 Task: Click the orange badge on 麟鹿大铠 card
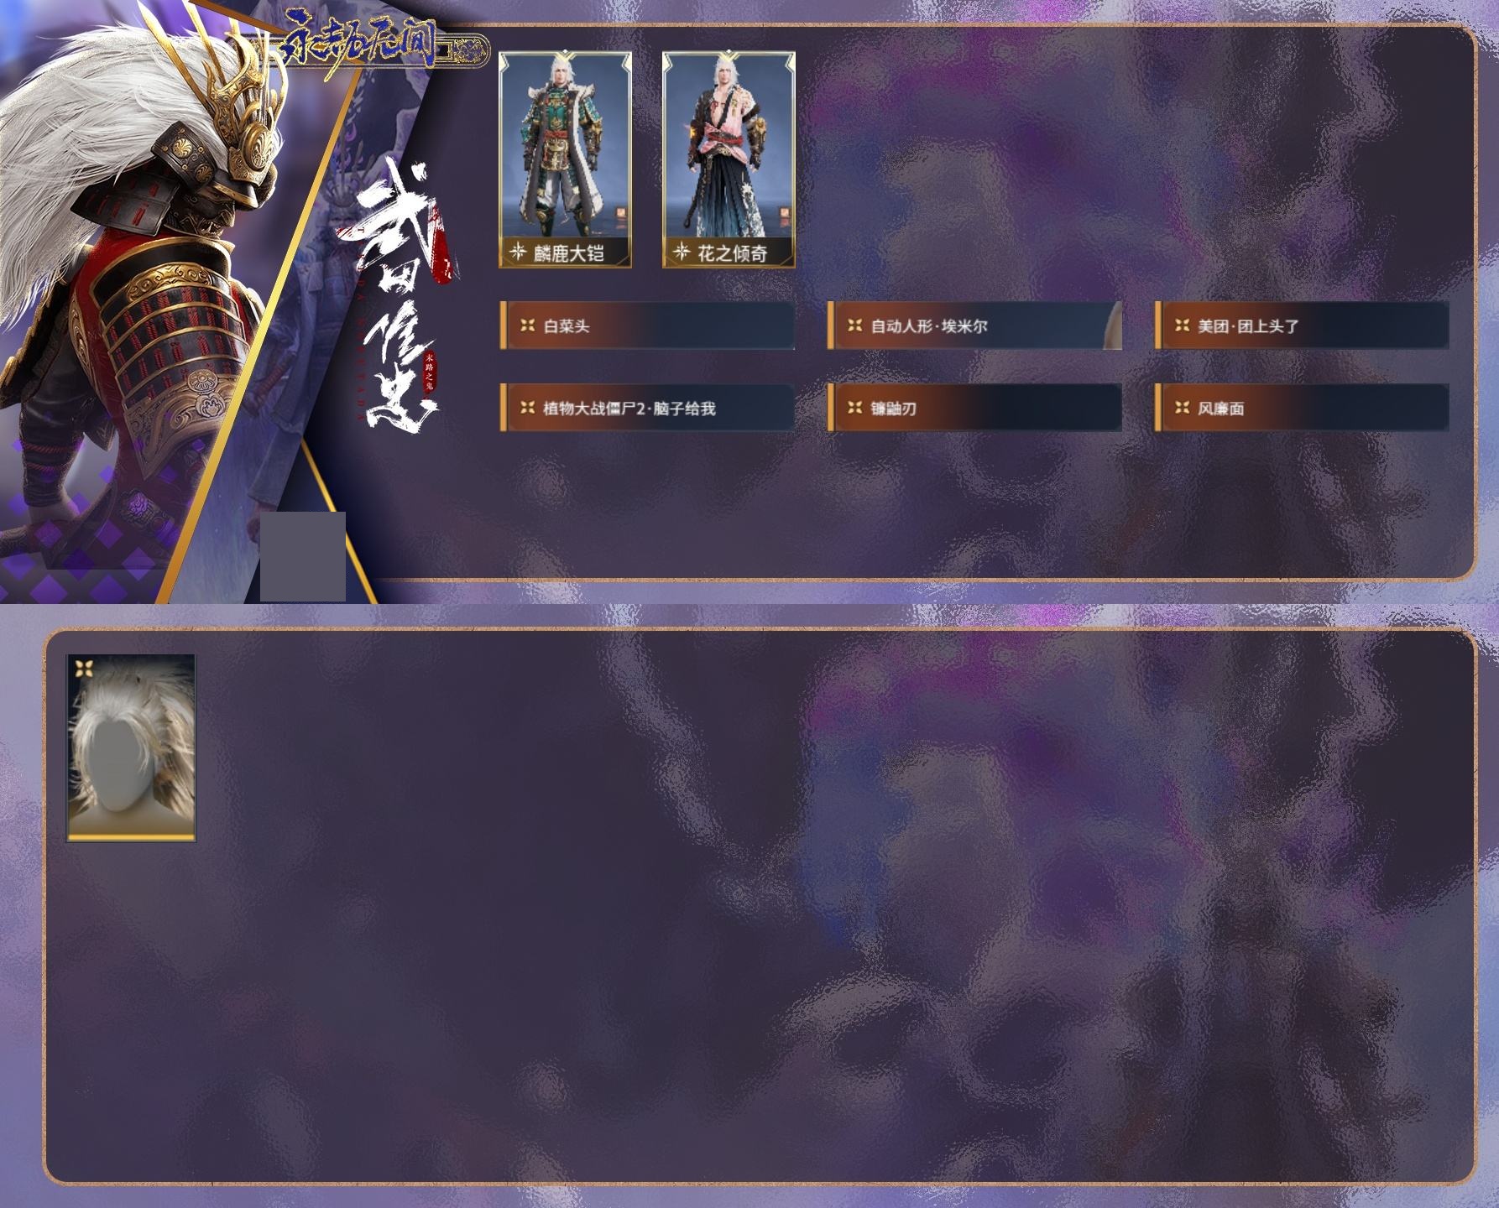tap(621, 213)
